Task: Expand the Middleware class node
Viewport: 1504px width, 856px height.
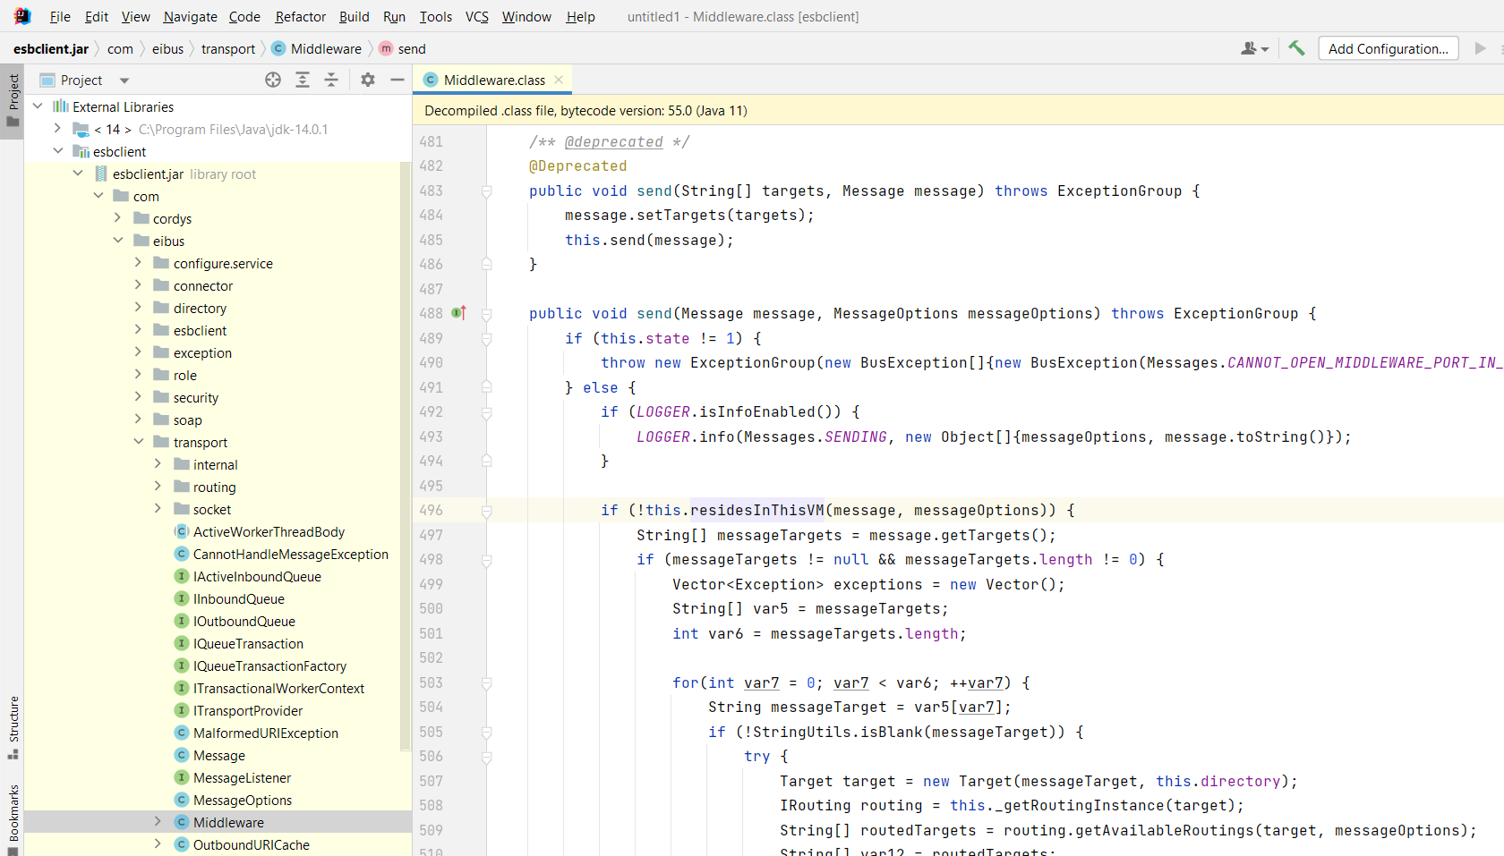Action: (x=158, y=822)
